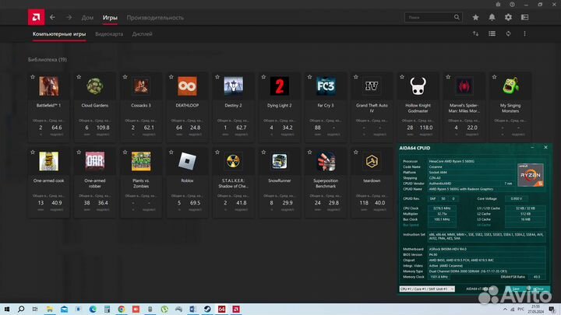This screenshot has height=315, width=561.
Task: Open the Roblox game icon
Action: coord(187,161)
